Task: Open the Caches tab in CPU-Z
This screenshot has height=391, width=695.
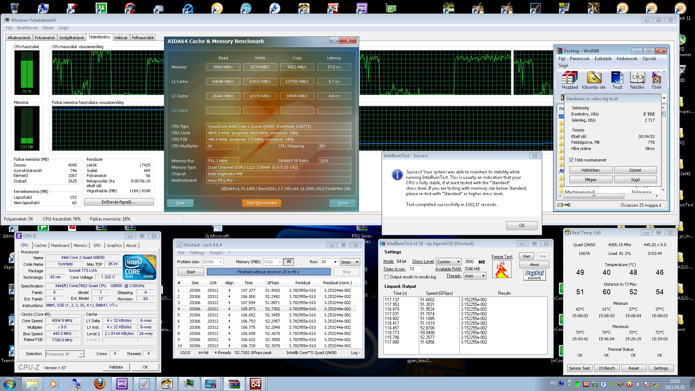Action: tap(41, 245)
